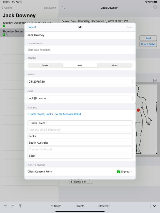160x213 pixels.
Task: Select the Thursday, December session row
Action: coord(12,33)
